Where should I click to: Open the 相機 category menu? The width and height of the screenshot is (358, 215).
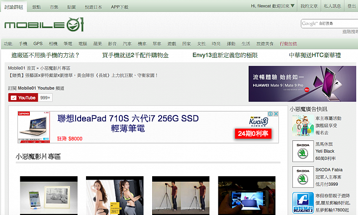point(53,44)
